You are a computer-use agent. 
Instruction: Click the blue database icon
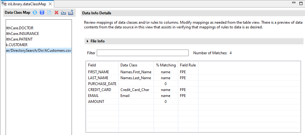tap(42, 13)
